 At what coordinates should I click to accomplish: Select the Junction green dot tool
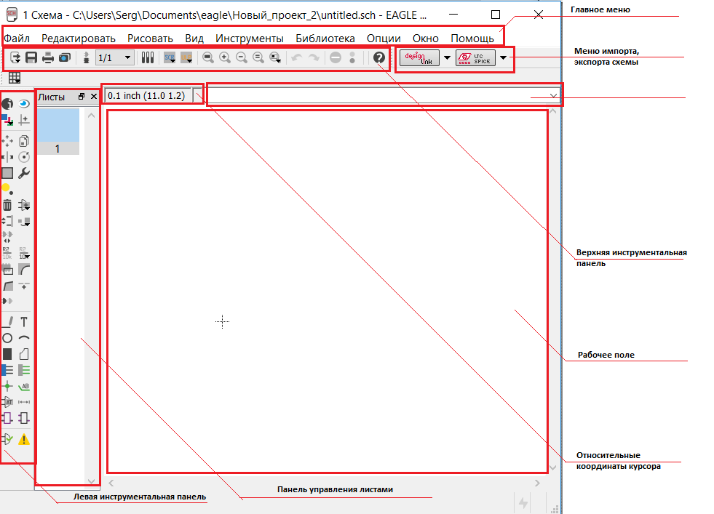tap(7, 386)
